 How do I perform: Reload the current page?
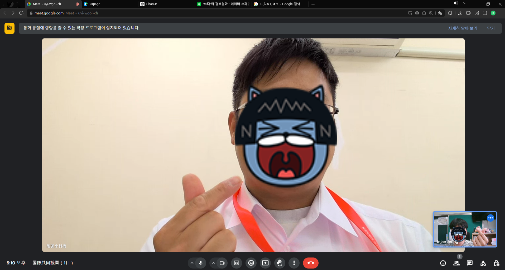(21, 13)
